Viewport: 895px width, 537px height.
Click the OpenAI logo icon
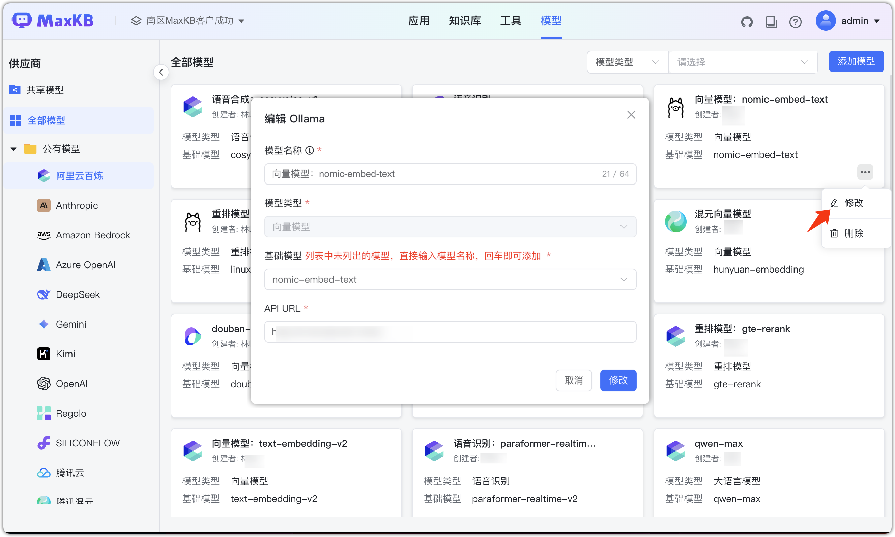pos(44,384)
